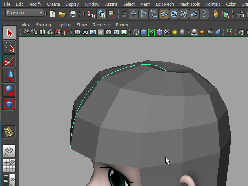
Task: Select the Scale tool cube icon
Action: [x=9, y=104]
